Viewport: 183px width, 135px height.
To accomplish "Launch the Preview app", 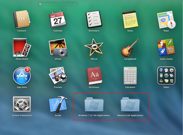I will [x=58, y=75].
